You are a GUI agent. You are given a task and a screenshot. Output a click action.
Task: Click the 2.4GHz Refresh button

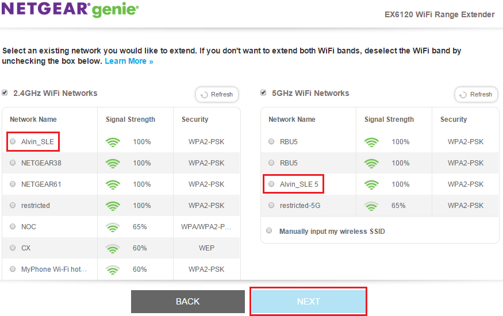click(x=217, y=94)
